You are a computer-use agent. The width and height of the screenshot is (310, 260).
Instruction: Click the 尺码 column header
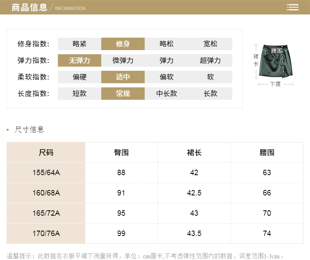tap(46, 152)
